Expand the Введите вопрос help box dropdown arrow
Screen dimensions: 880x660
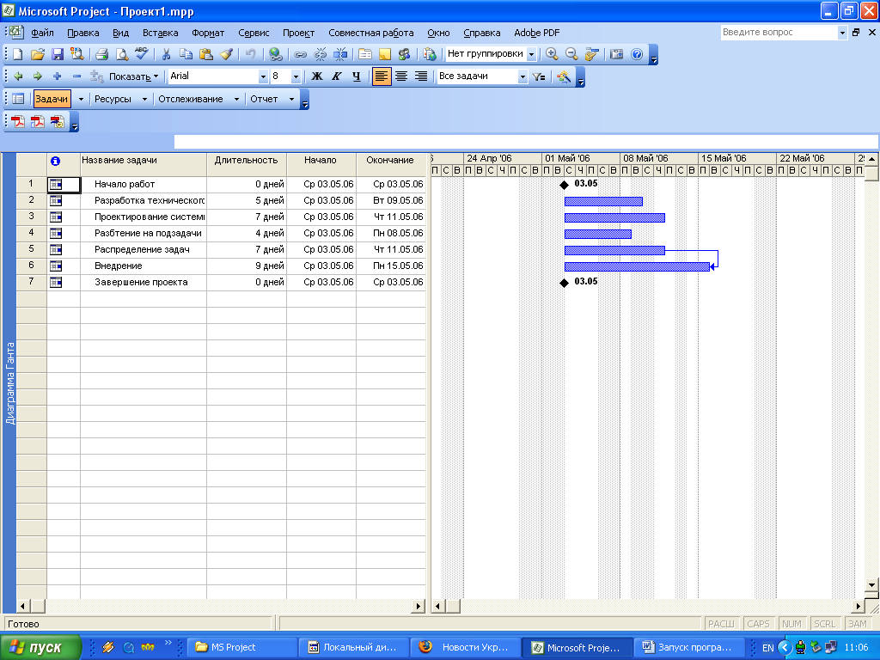[x=842, y=33]
